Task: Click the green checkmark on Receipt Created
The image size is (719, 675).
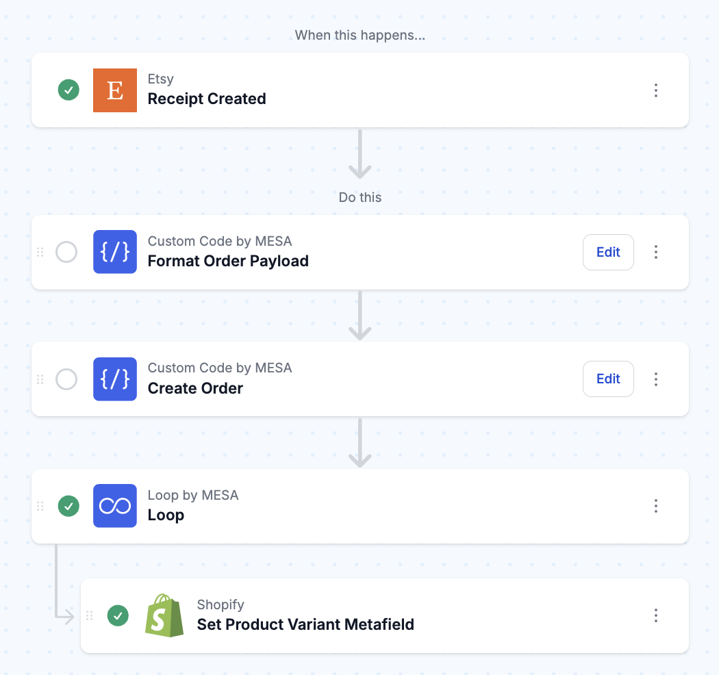Action: point(68,90)
